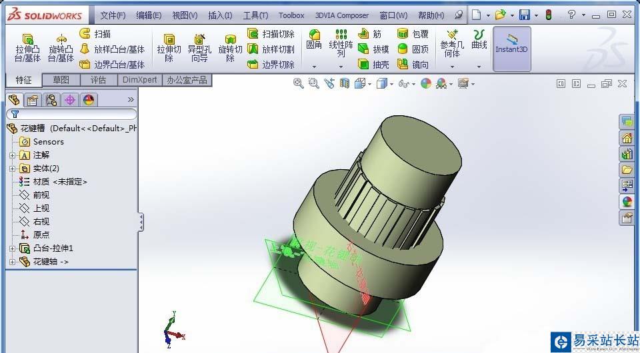Expand the 花键轴 -> feature node

(x=12, y=262)
